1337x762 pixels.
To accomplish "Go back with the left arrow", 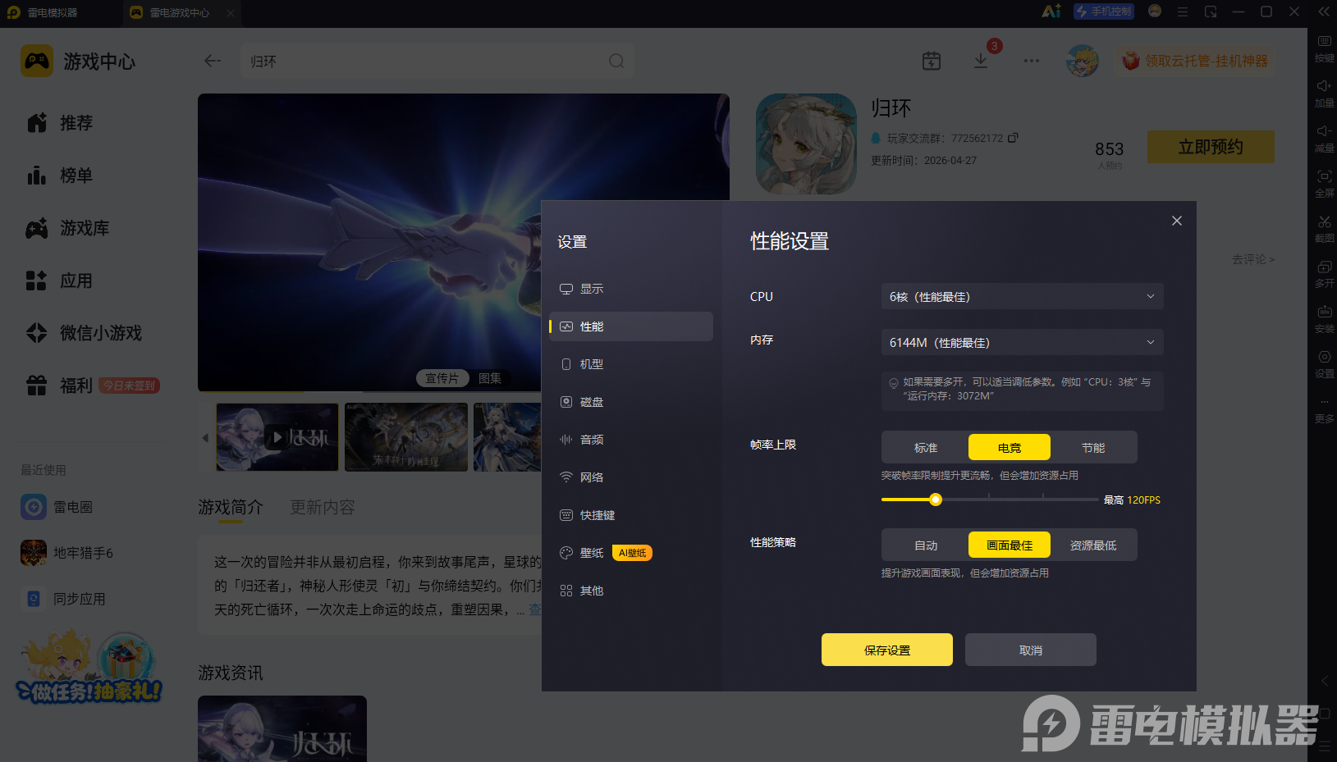I will pos(213,61).
